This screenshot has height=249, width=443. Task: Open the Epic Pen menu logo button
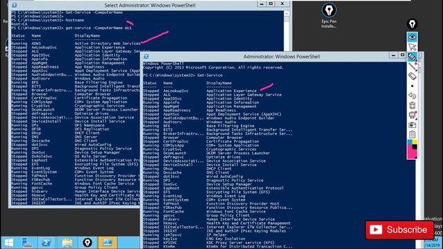pyautogui.click(x=413, y=24)
